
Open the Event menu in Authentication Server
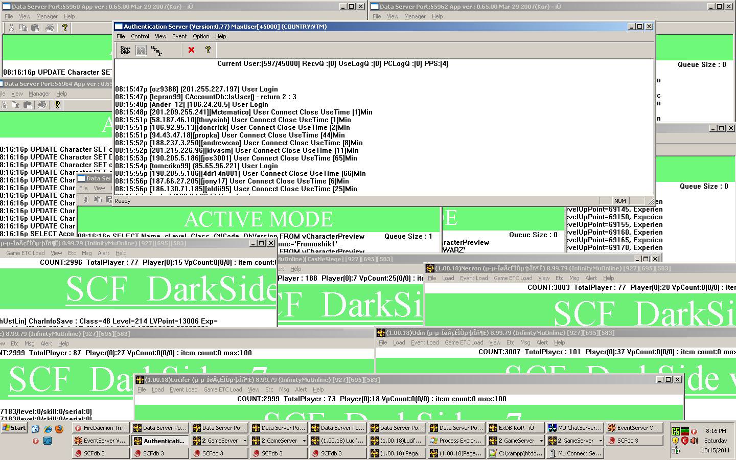[179, 36]
